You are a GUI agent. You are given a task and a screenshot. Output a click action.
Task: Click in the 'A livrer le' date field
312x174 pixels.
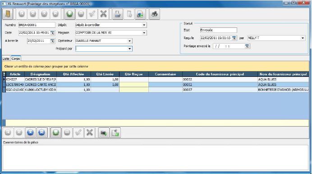pos(39,41)
